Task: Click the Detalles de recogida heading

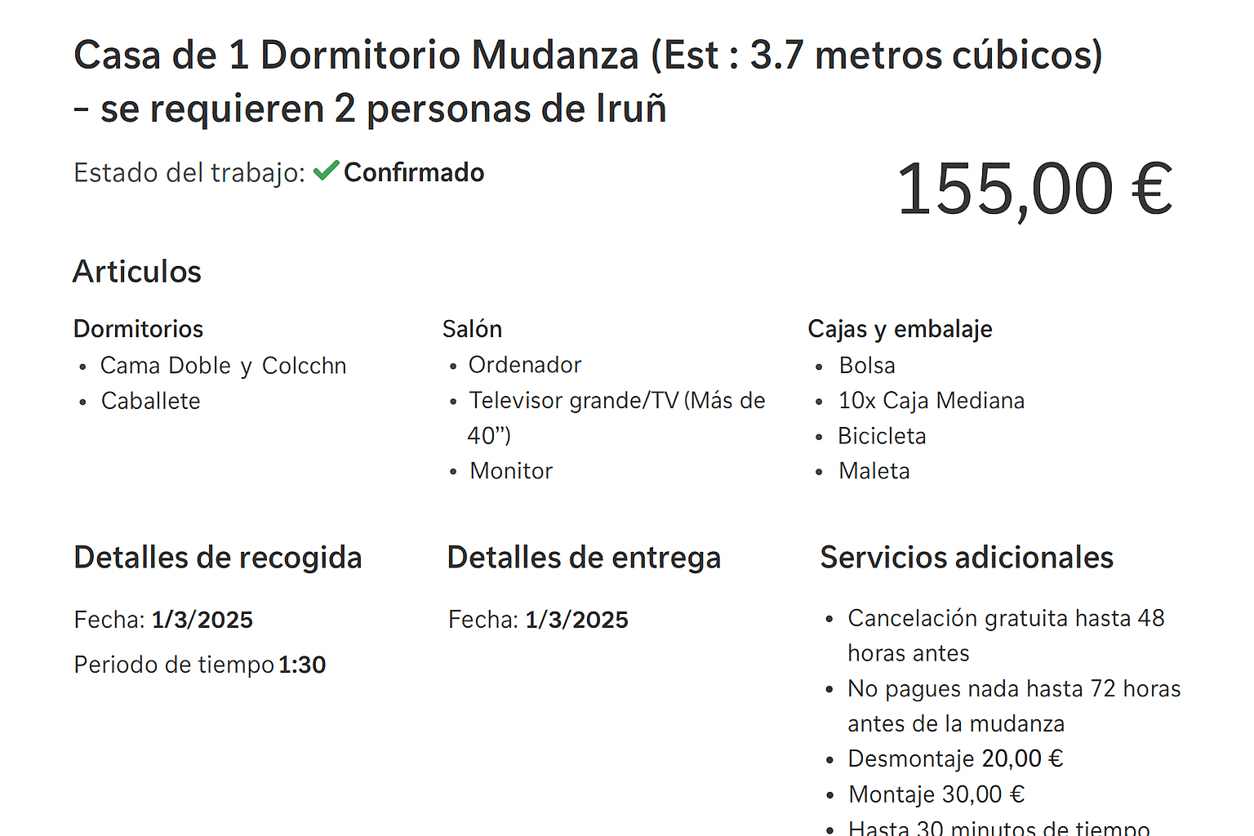Action: 218,558
